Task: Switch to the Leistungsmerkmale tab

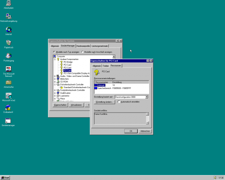Action: coord(100,46)
